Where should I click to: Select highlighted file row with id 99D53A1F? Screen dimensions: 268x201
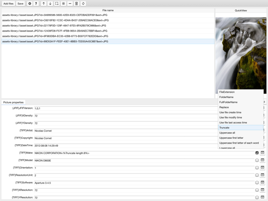click(108, 42)
